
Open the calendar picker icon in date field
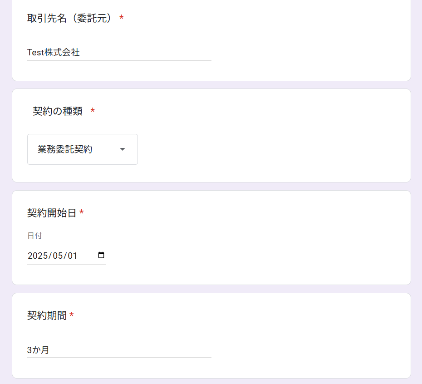(101, 255)
